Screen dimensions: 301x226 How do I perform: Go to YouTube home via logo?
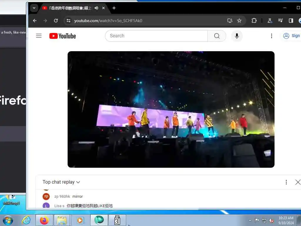63,36
